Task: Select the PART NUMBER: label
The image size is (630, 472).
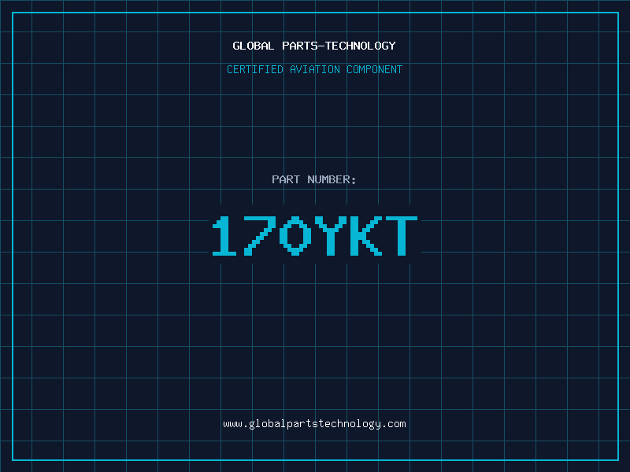Action: pyautogui.click(x=314, y=179)
